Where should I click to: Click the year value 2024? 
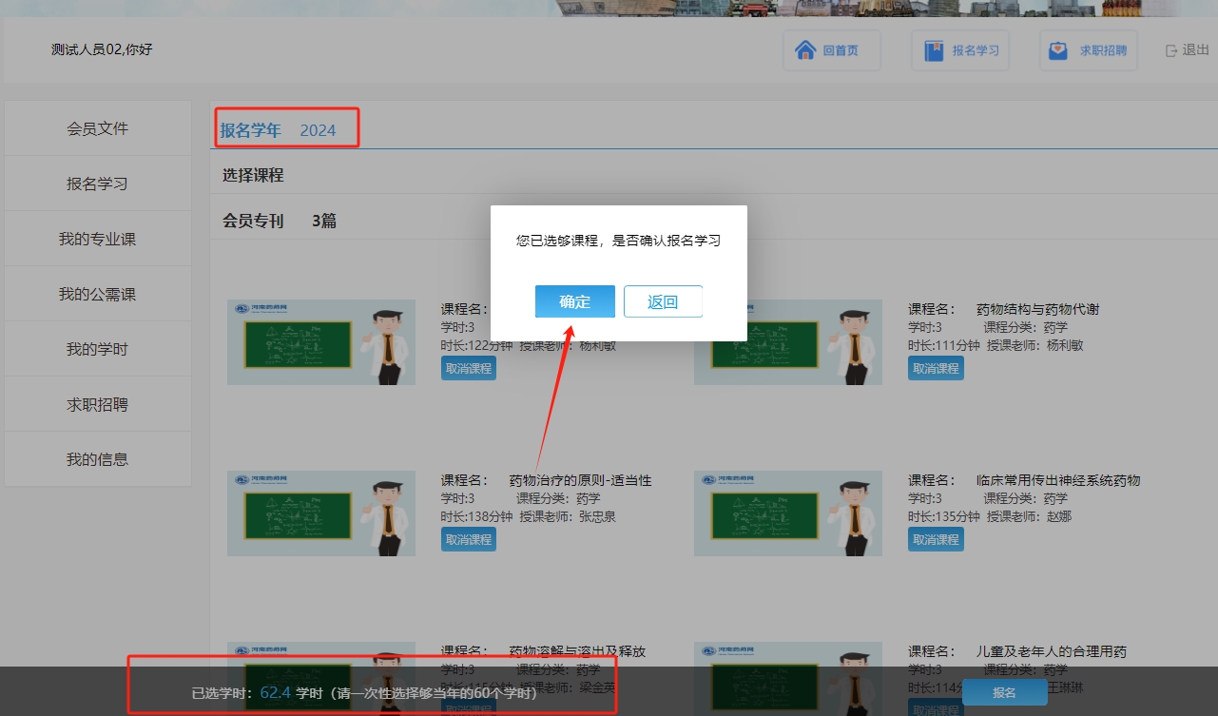tap(318, 130)
